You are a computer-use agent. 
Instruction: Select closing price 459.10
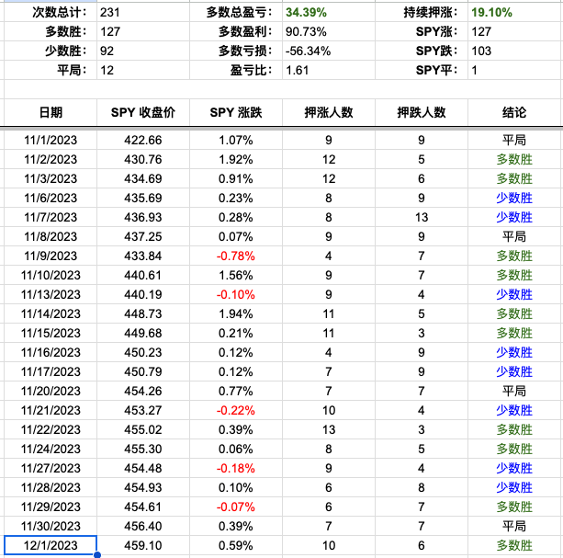pos(143,545)
